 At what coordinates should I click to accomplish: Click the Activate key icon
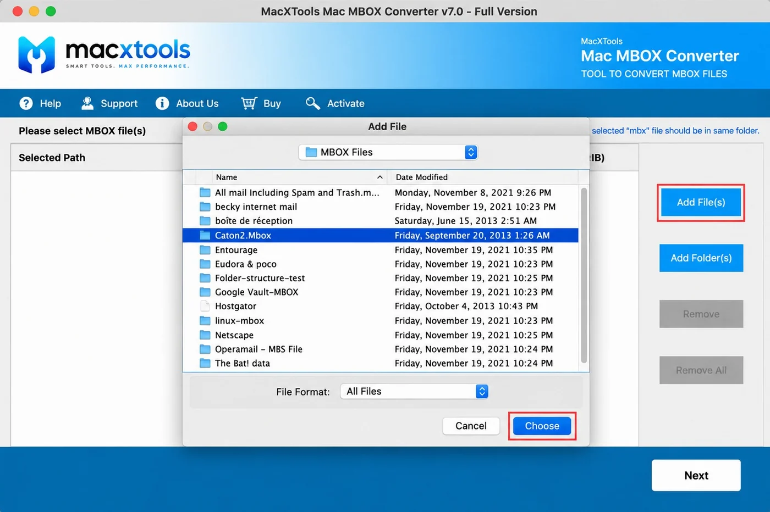[x=313, y=103]
